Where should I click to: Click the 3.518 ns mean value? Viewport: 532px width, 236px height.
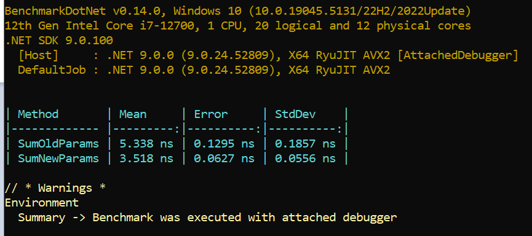pyautogui.click(x=146, y=159)
